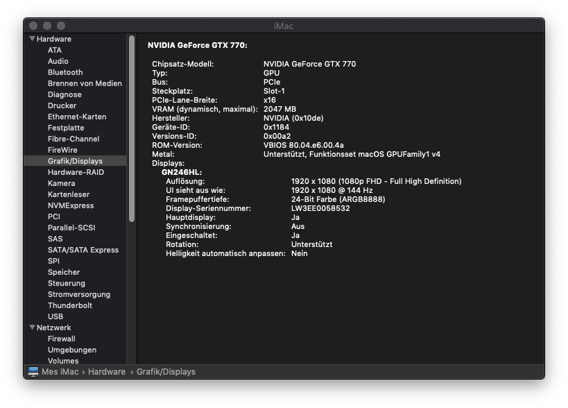The image size is (568, 408).
Task: Select Audio in the sidebar
Action: [58, 61]
